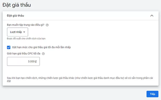Click the "Sau khi bạn tạo chiến dịch" footer note
Image resolution: width=161 pixels, height=100 pixels.
(x=80, y=80)
